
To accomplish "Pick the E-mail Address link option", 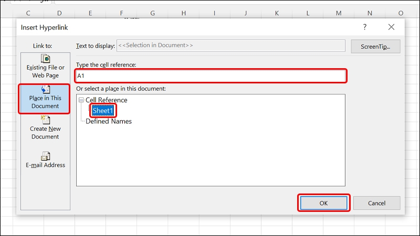I will point(45,160).
